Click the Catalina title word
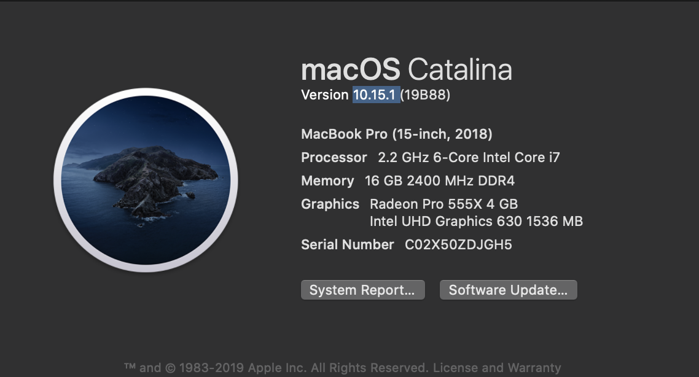Screen dimensions: 699x377 tap(459, 70)
